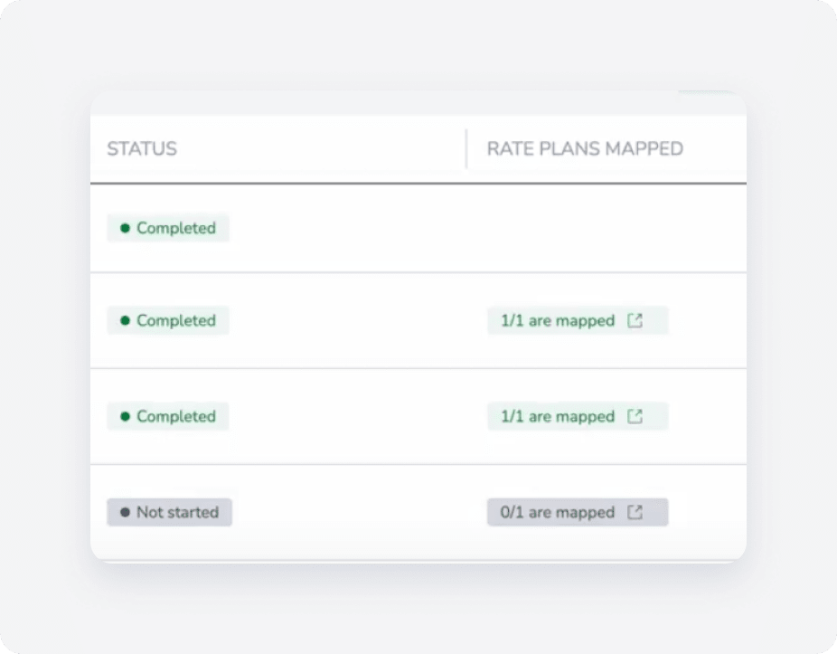Click the 0/1 are mapped badge

[x=578, y=512]
